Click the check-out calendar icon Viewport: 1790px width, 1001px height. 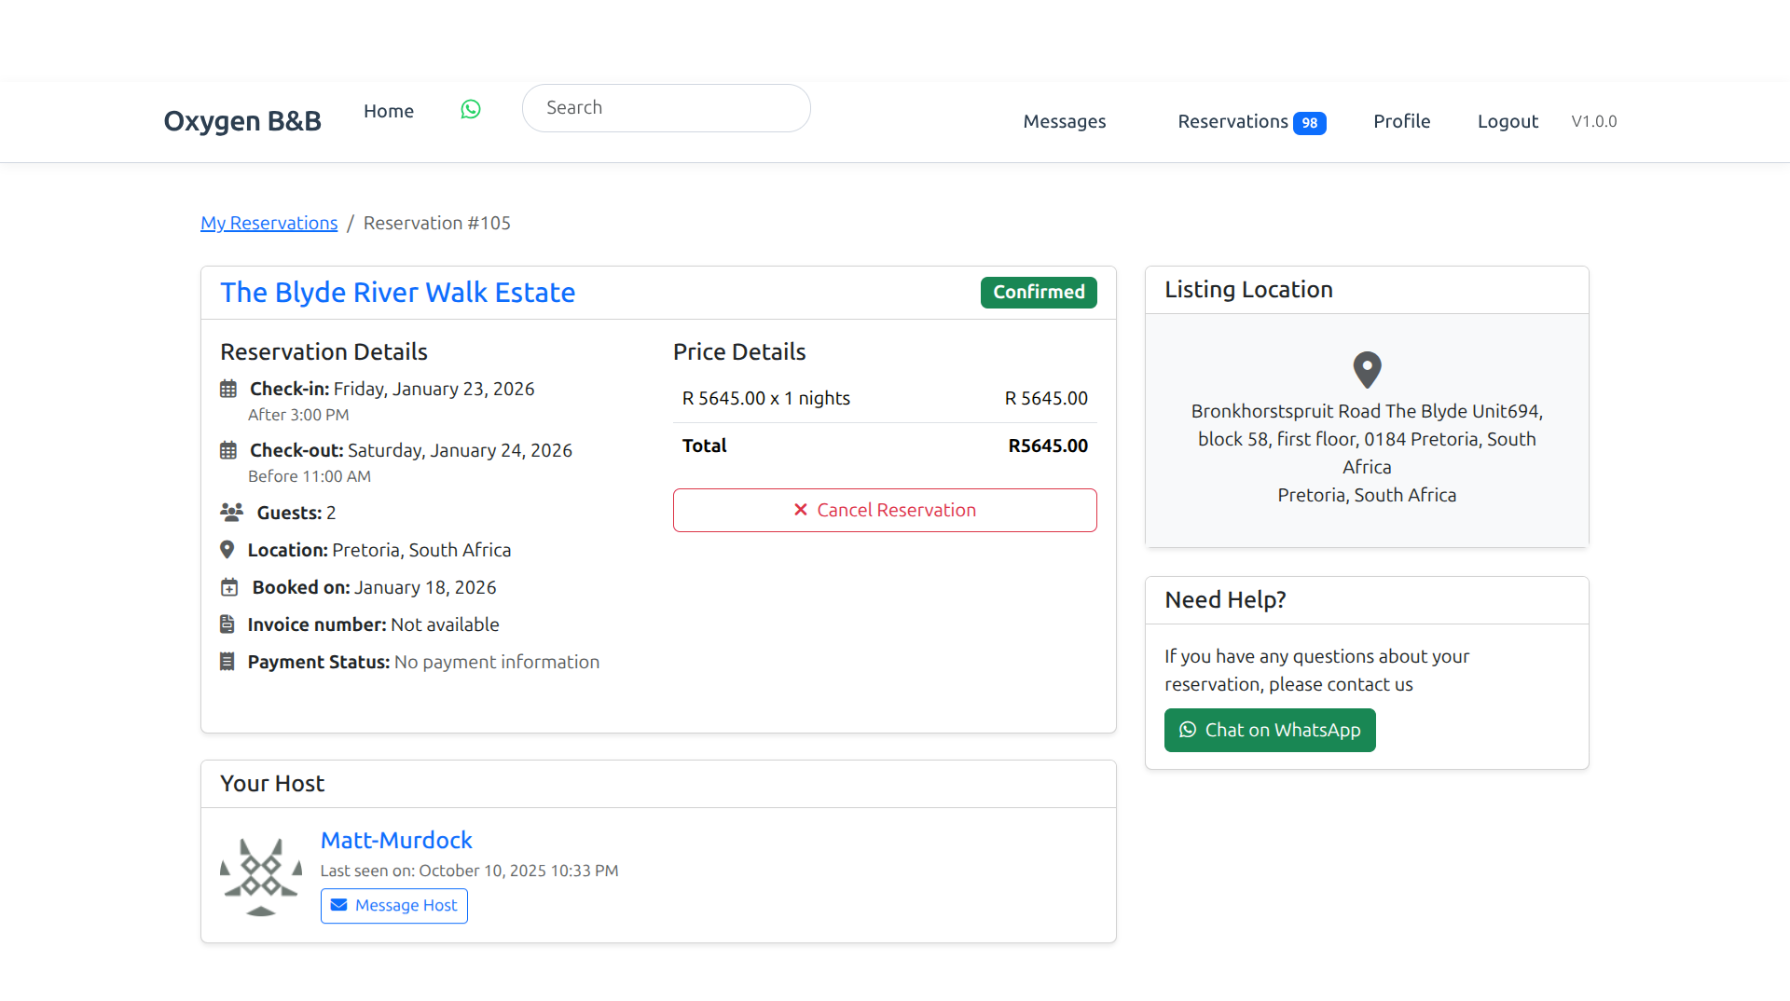[x=228, y=450]
